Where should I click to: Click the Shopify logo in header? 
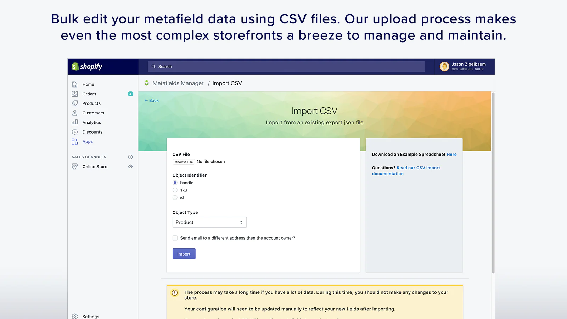click(87, 66)
